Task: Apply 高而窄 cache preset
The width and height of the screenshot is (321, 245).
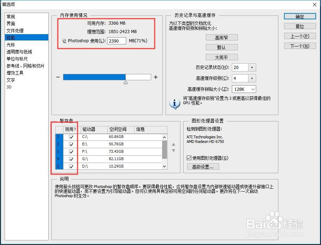Action: [222, 38]
